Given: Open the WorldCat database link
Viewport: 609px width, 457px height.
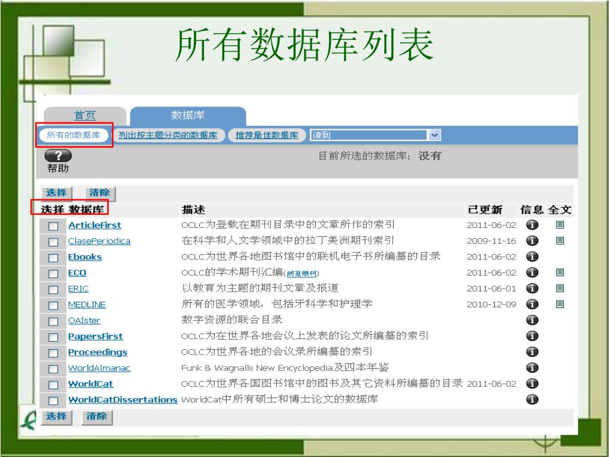Looking at the screenshot, I should click(91, 384).
